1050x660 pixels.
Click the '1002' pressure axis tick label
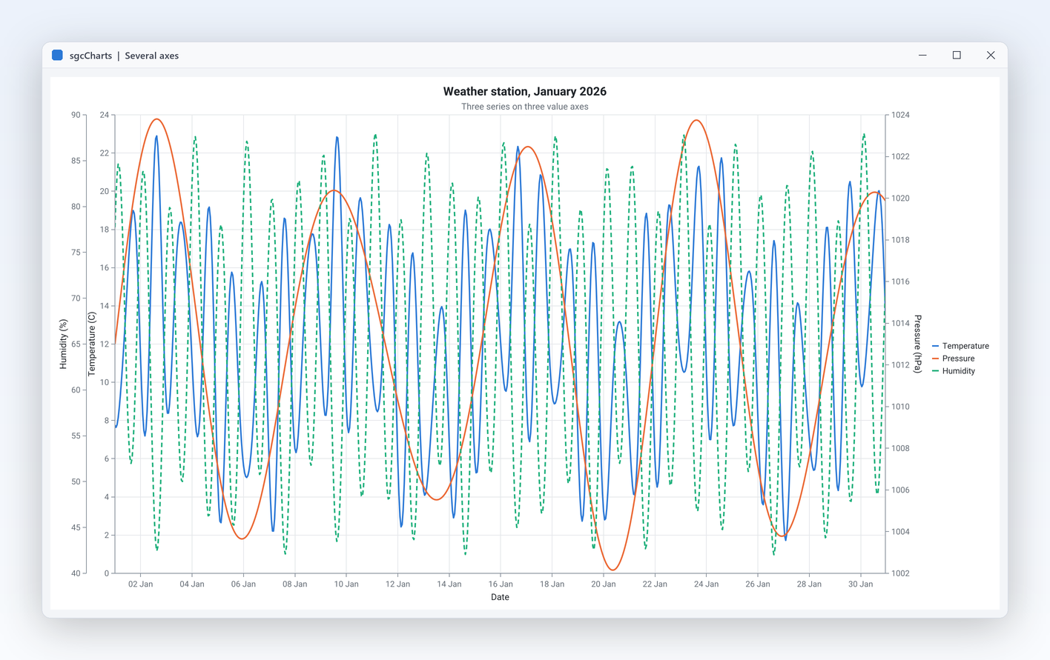point(901,573)
